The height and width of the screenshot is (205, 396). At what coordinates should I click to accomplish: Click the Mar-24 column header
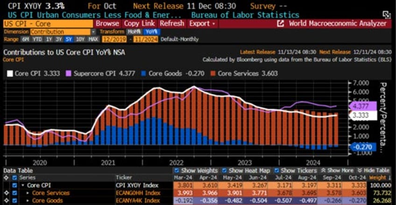tap(183, 178)
